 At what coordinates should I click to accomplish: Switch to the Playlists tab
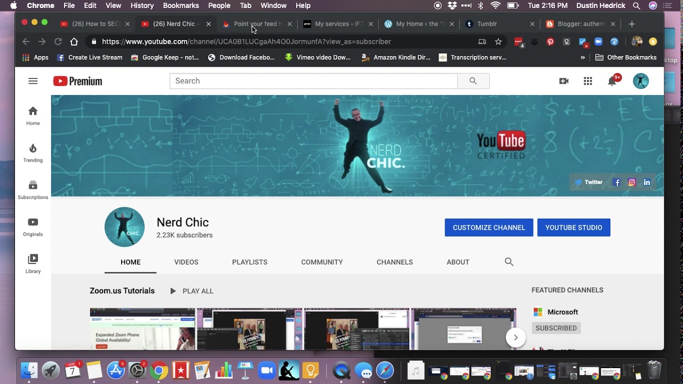click(x=250, y=262)
